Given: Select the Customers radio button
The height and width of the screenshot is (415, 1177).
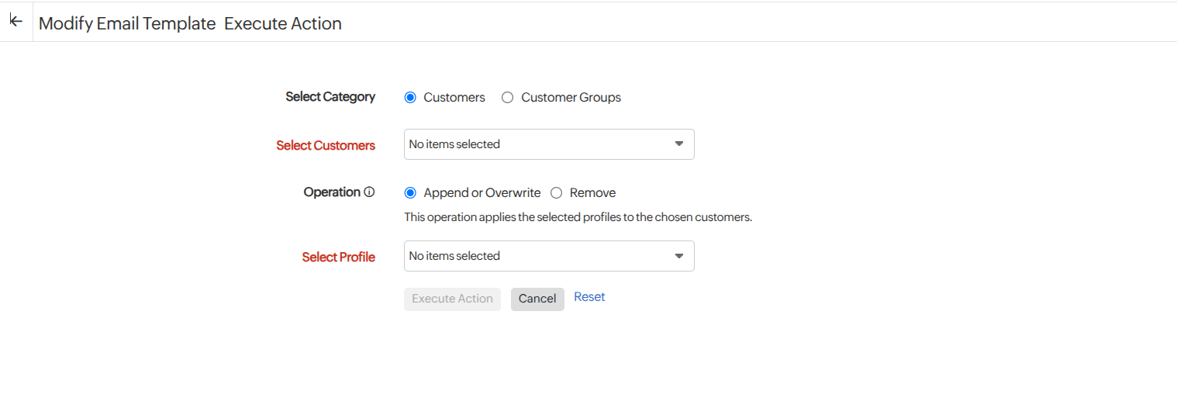Looking at the screenshot, I should [x=410, y=98].
